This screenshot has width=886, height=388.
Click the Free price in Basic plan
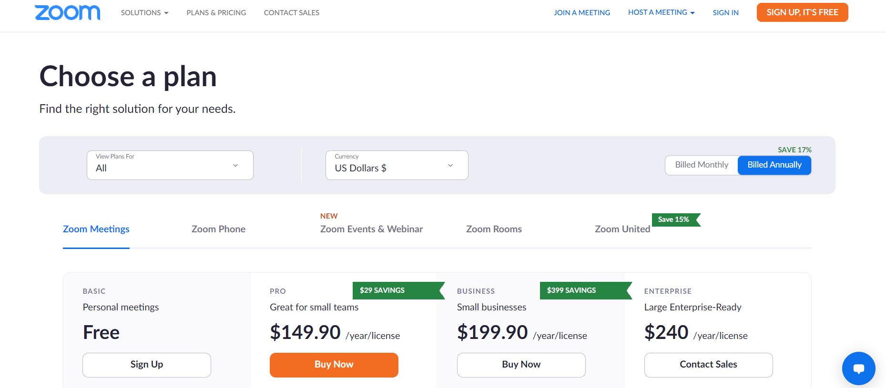(x=101, y=332)
